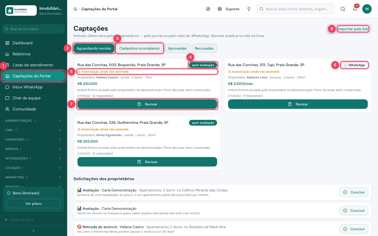
Task: Click Plataforma Viniun footer link
Action: 19,220
